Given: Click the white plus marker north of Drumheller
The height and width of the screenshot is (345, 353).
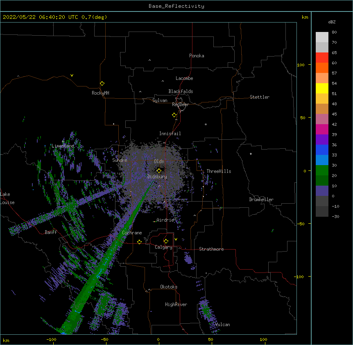Looking at the screenshot, I should (x=251, y=154).
